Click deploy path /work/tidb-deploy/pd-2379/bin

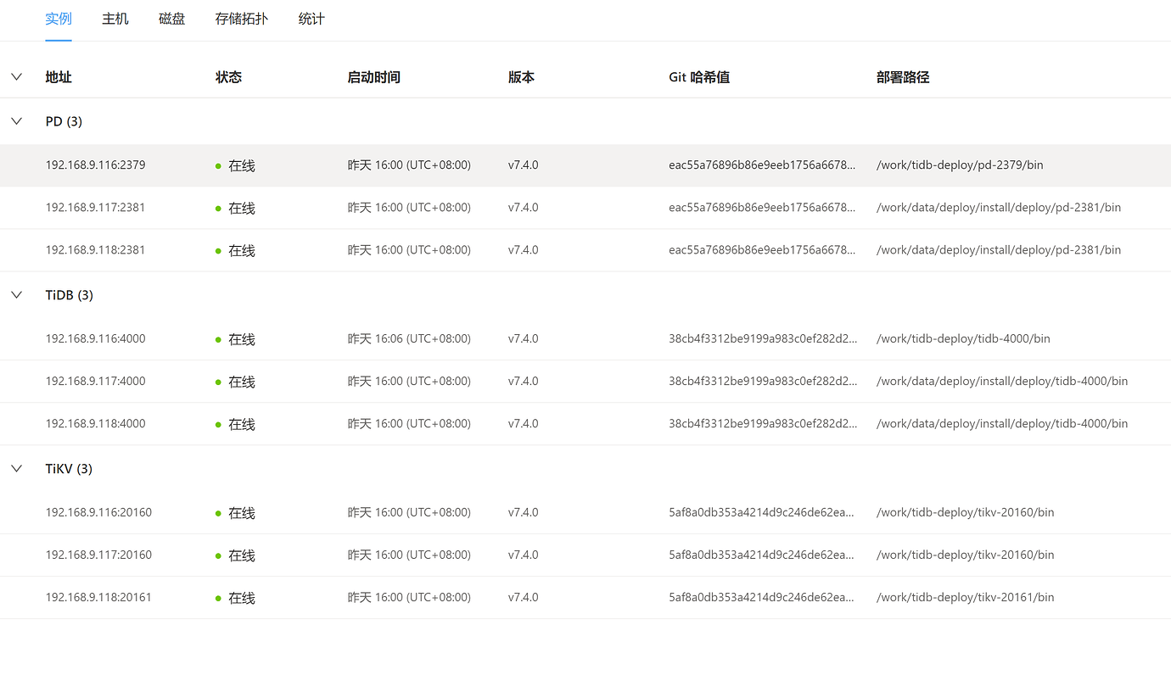click(960, 165)
